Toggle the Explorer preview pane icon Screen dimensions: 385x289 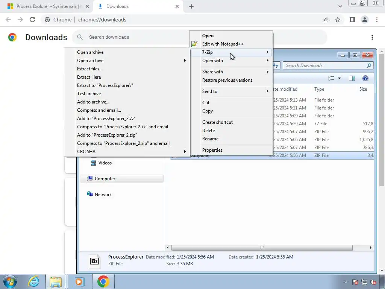coord(352,78)
